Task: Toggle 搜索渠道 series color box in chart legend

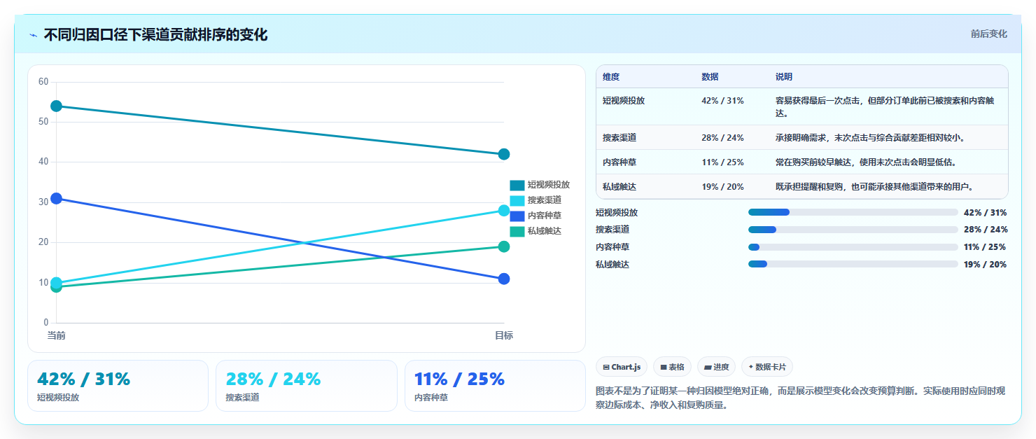Action: [517, 201]
